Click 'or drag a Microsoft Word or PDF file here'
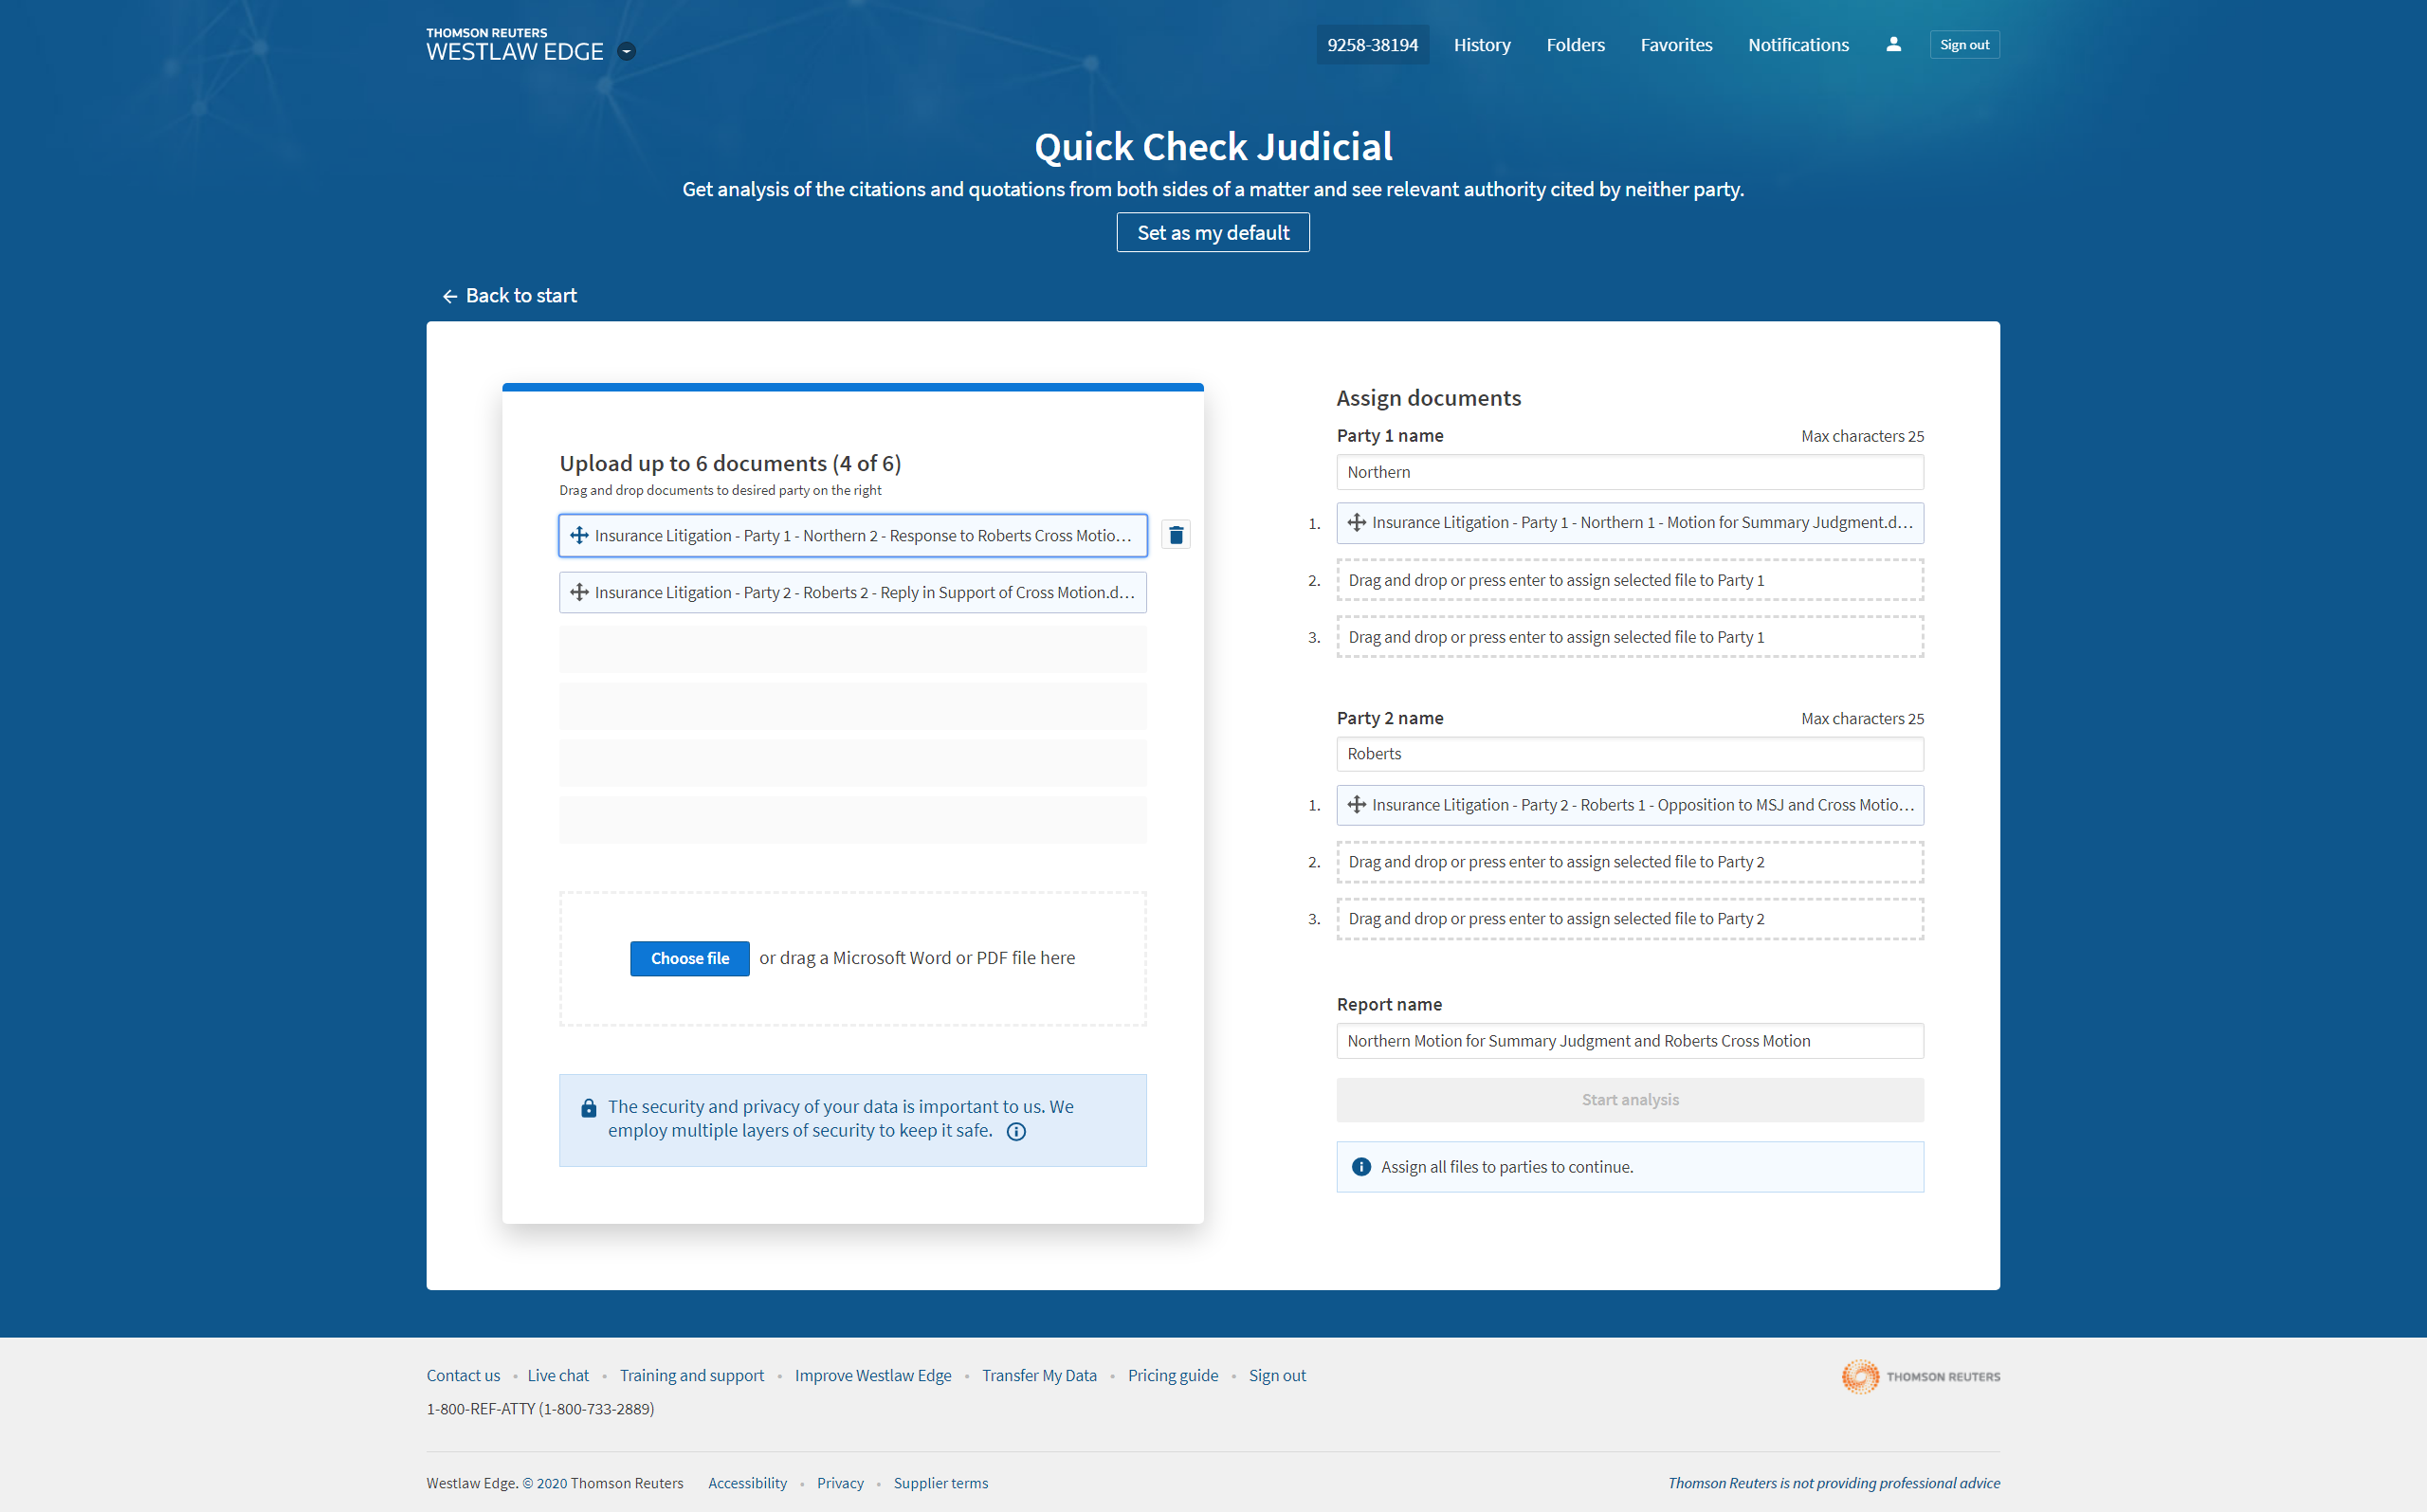Image resolution: width=2427 pixels, height=1512 pixels. point(917,958)
